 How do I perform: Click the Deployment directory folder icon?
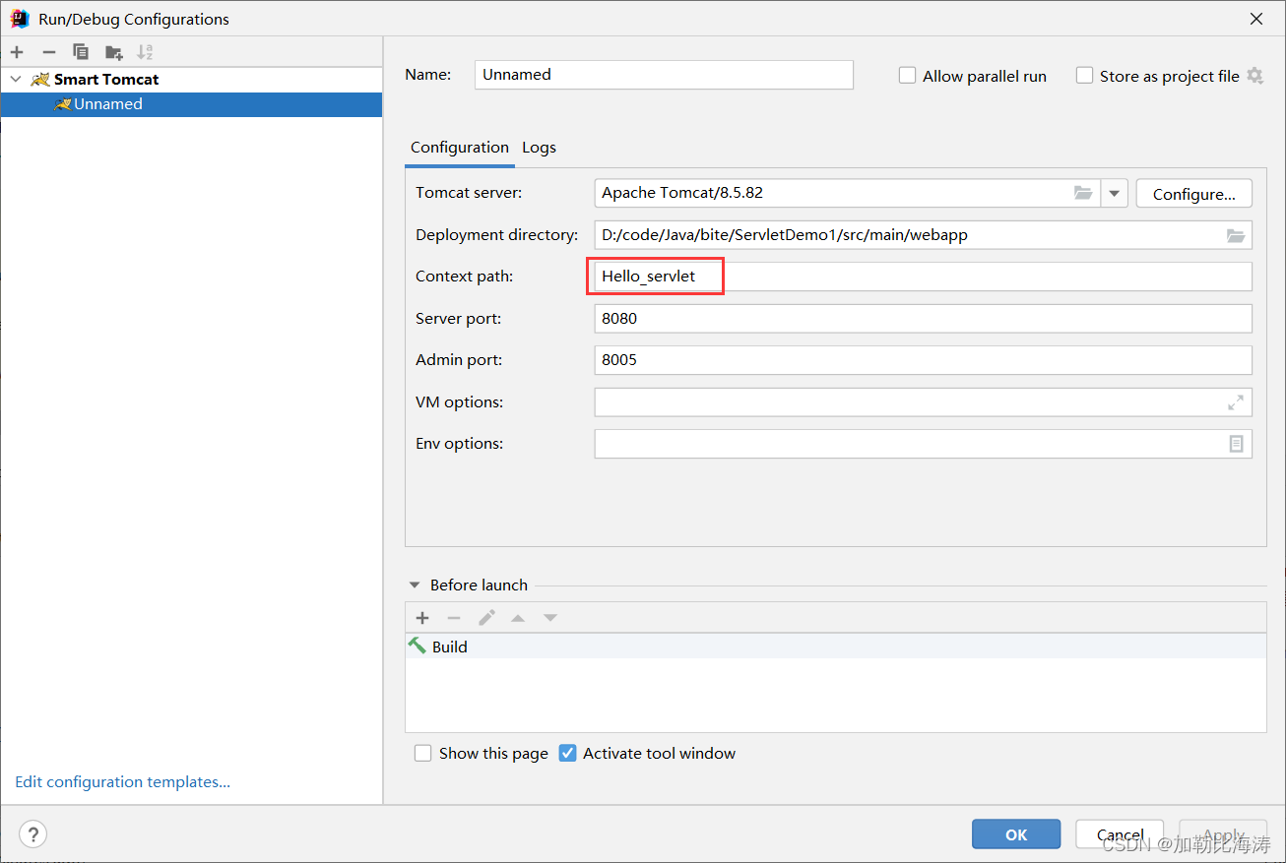pos(1237,235)
